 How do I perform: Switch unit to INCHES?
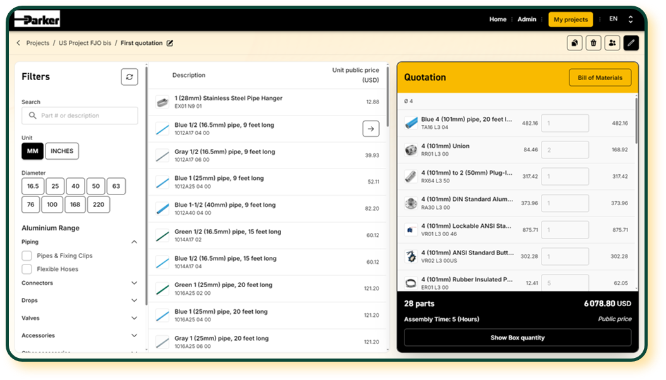point(62,151)
